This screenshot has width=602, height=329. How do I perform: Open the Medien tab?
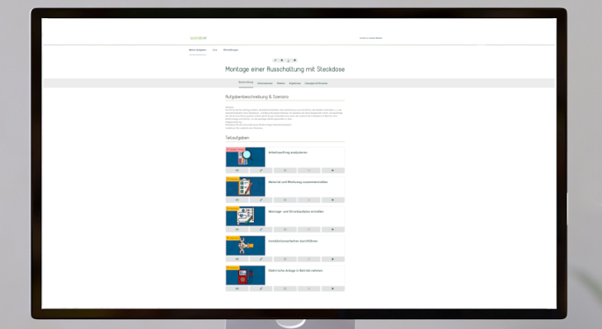coord(281,83)
